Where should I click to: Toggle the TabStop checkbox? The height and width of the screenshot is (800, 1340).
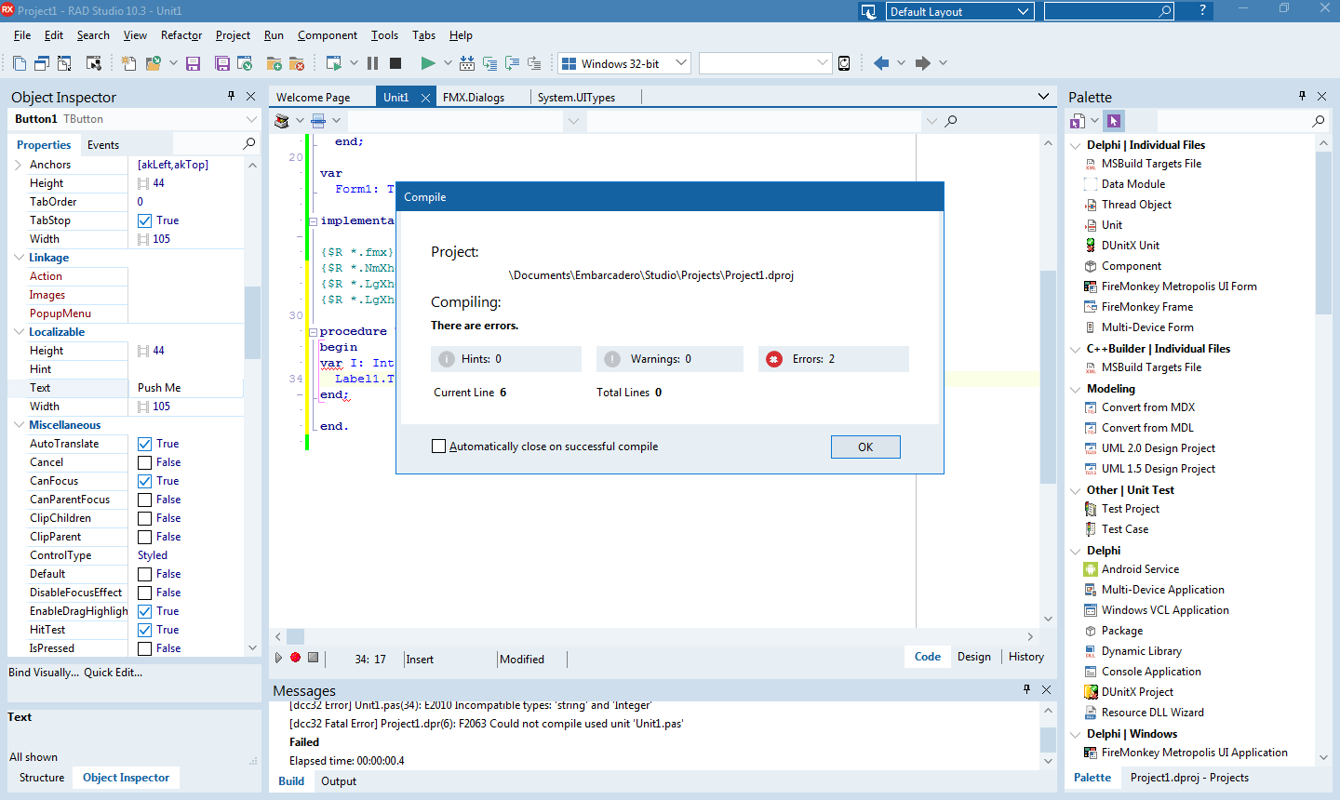coord(144,220)
